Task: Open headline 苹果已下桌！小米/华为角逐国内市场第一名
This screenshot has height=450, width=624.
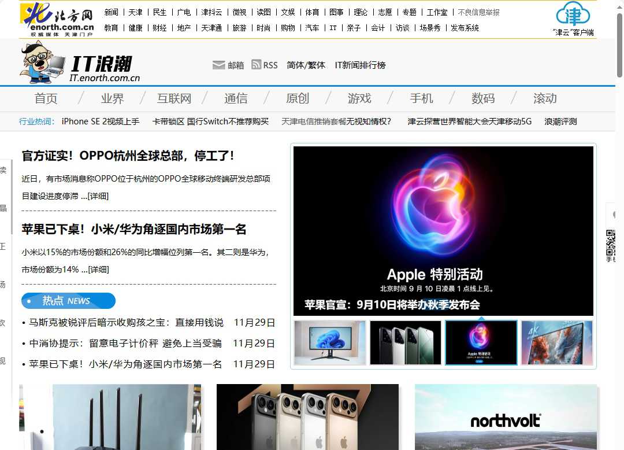Action: coord(133,229)
